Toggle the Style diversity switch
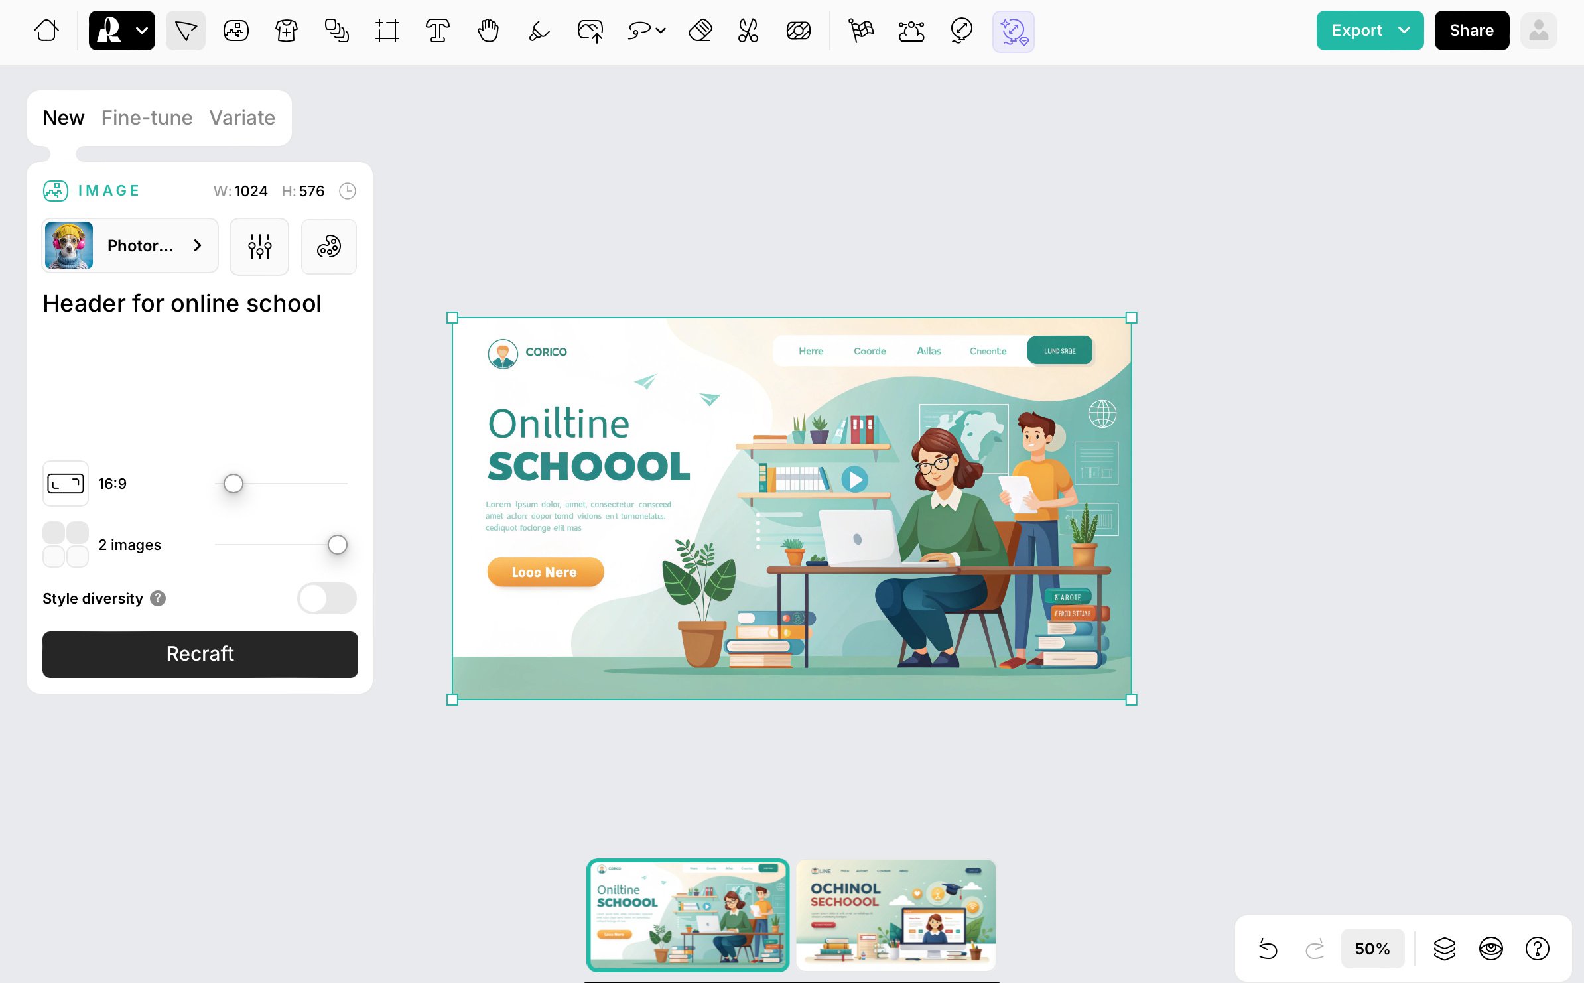Screen dimensions: 1584x983 pyautogui.click(x=327, y=598)
